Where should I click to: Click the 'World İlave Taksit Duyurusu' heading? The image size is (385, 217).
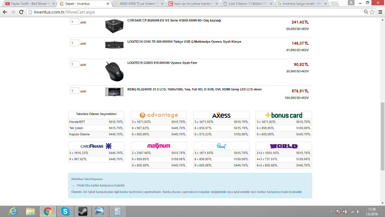(x=87, y=179)
